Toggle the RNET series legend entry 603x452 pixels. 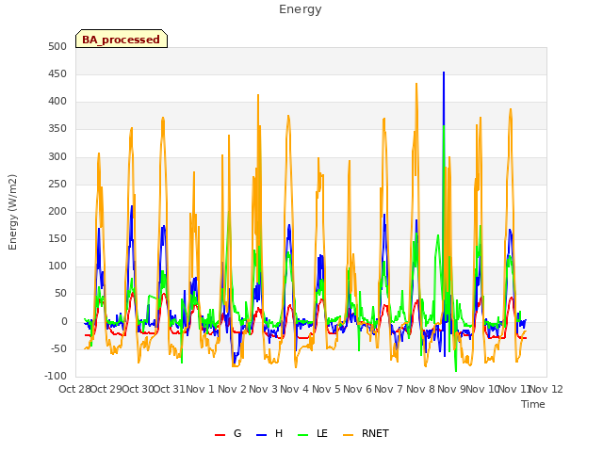pyautogui.click(x=366, y=433)
